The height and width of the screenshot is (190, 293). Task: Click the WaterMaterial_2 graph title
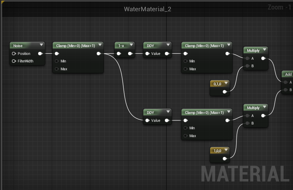148,9
